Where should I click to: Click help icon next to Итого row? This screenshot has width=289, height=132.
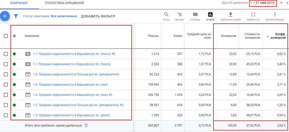coord(86,126)
